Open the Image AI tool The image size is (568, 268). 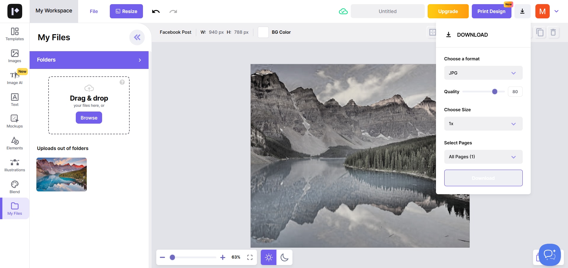pyautogui.click(x=15, y=78)
